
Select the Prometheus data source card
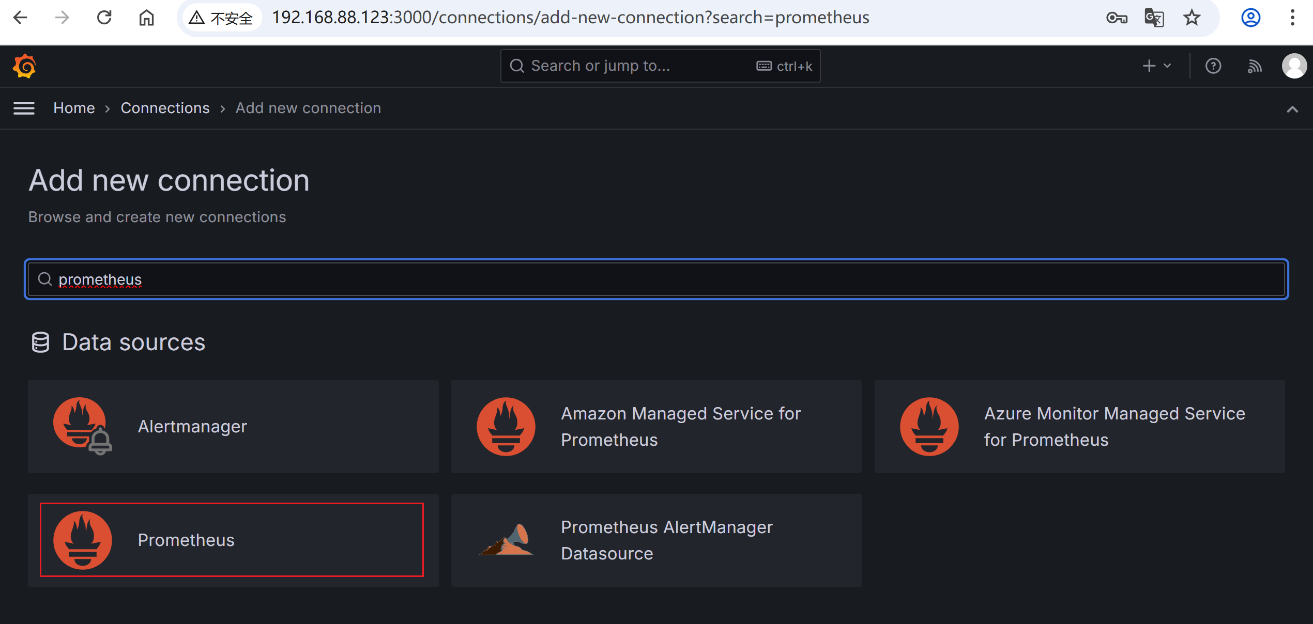[x=233, y=540]
